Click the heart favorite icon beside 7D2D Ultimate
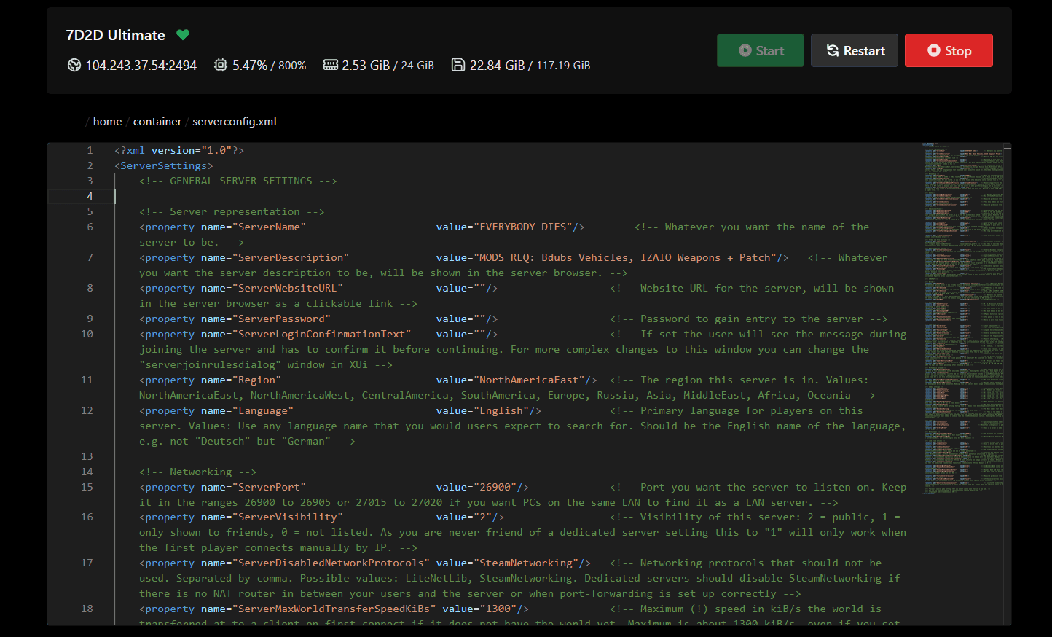 [182, 34]
